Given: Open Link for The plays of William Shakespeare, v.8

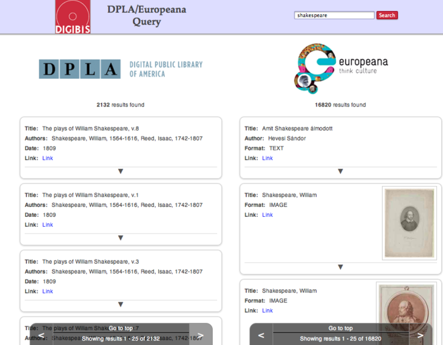Looking at the screenshot, I should click(47, 158).
